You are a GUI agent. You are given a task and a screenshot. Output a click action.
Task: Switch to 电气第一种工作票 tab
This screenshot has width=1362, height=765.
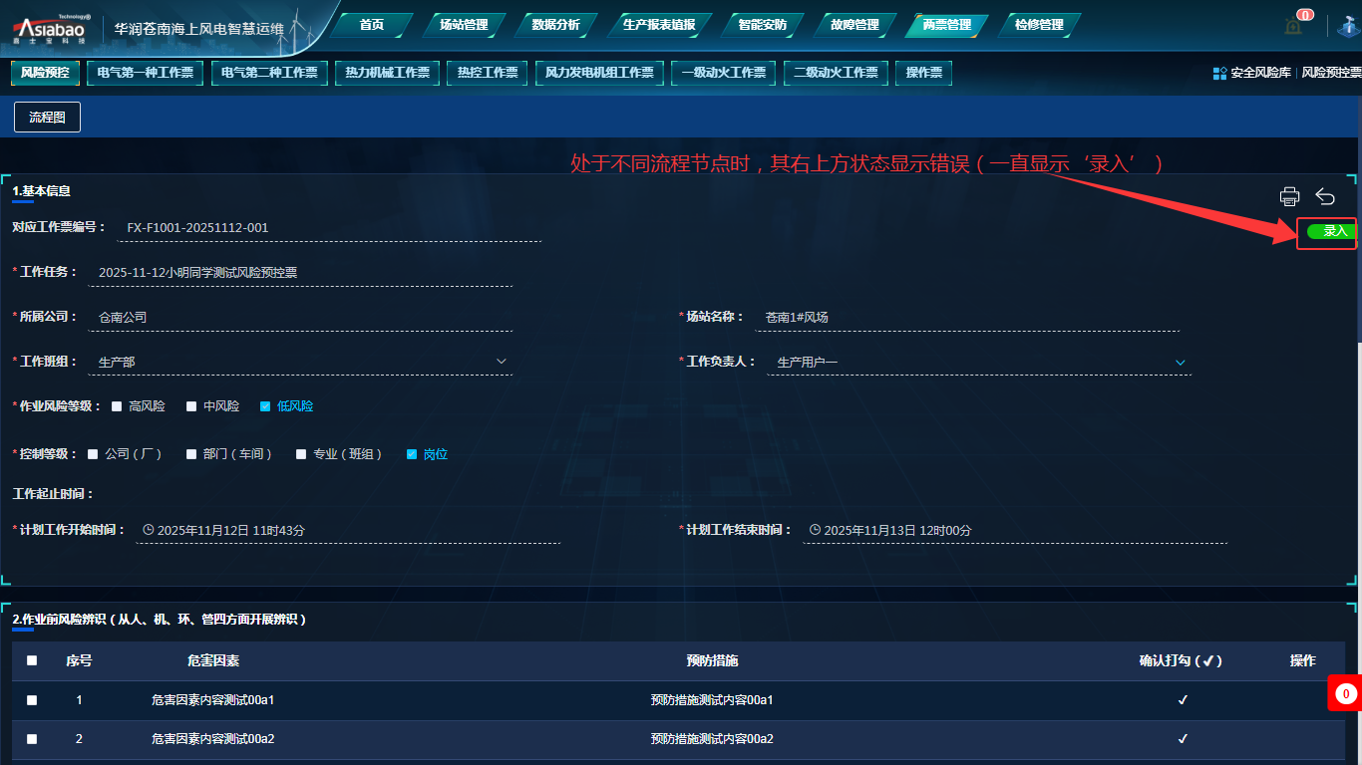point(146,73)
